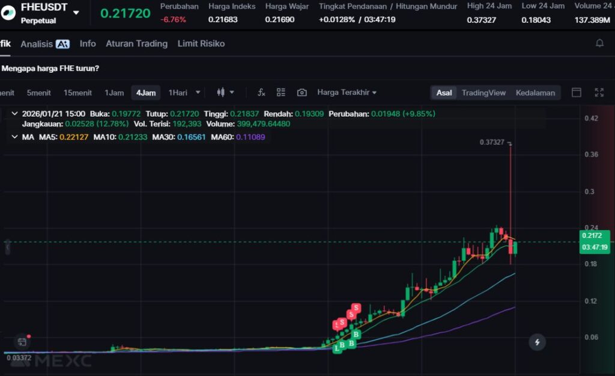Click the calendar icon at chart bottom-left
This screenshot has height=376, width=615.
22,342
